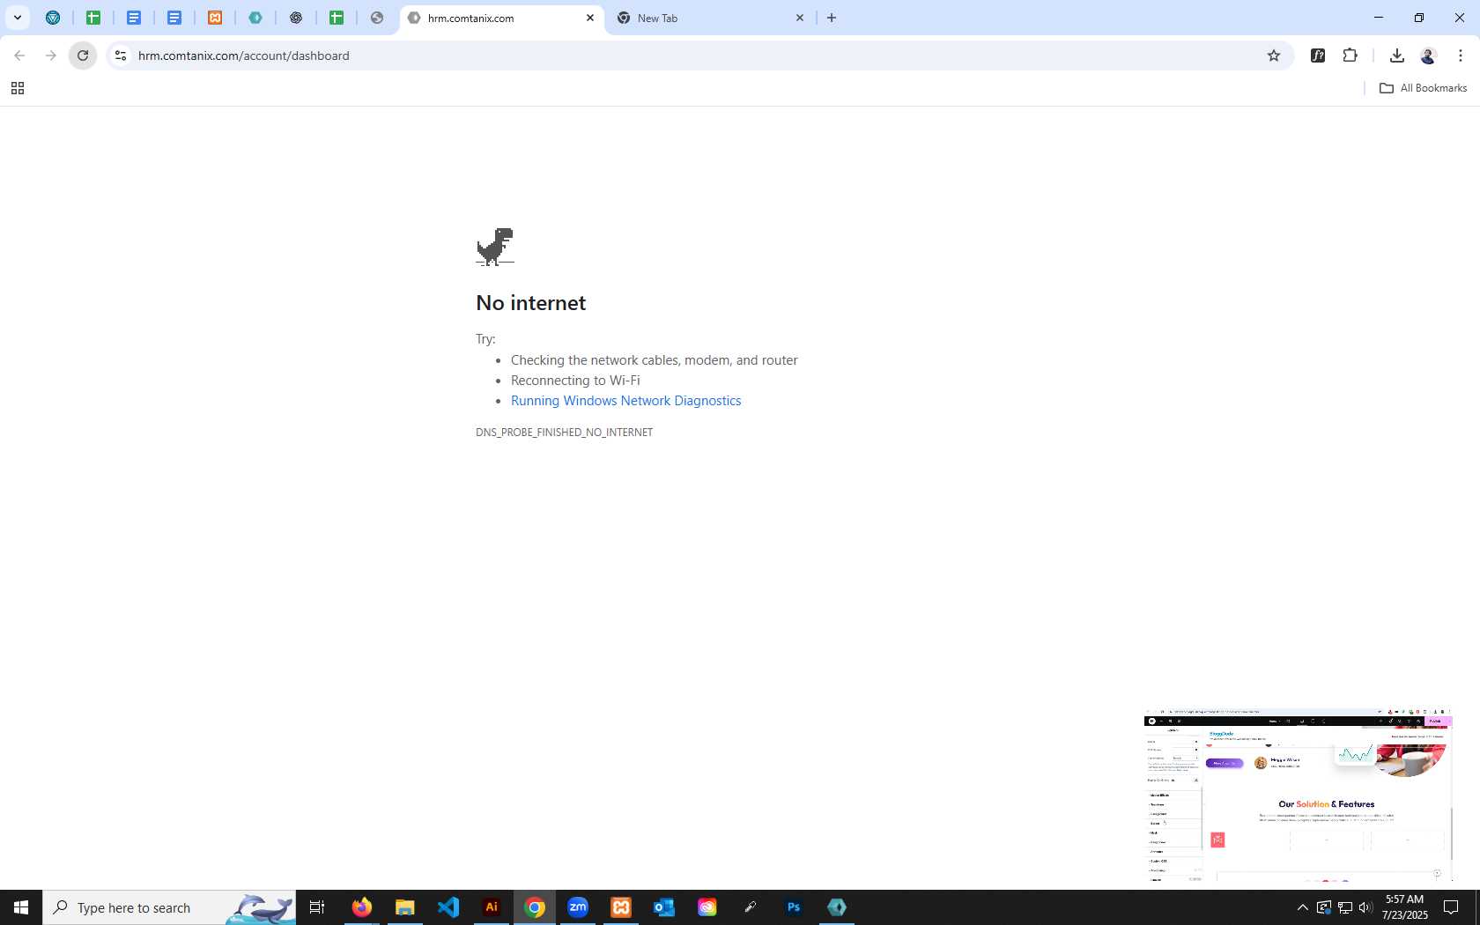Open the Downloads tray
Viewport: 1480px width, 925px height.
coord(1396,55)
